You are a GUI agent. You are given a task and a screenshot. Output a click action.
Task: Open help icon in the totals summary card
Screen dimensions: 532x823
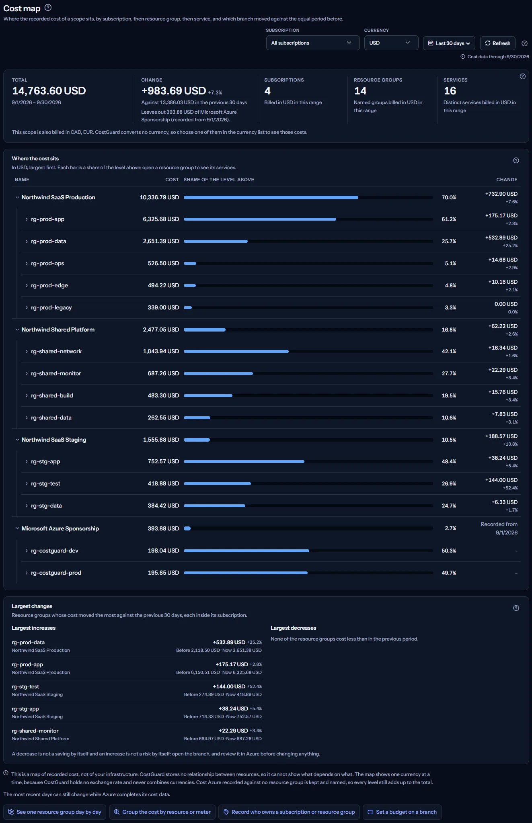[523, 76]
